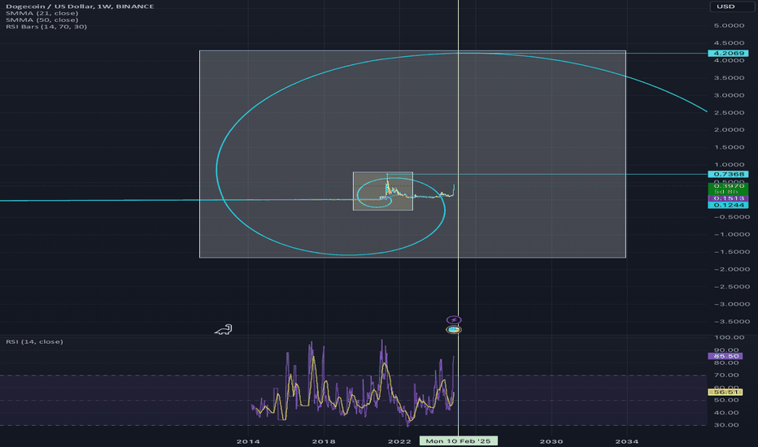
Task: Select the RSI (14, close) pane label
Action: pos(34,341)
